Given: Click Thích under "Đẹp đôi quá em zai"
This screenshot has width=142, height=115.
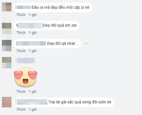Looking at the screenshot, I should click(x=21, y=33).
